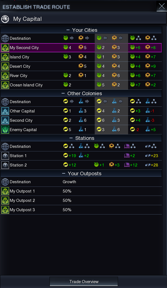Click the globe icon in Stations Destination header
The height and width of the screenshot is (288, 167).
click(x=5, y=146)
